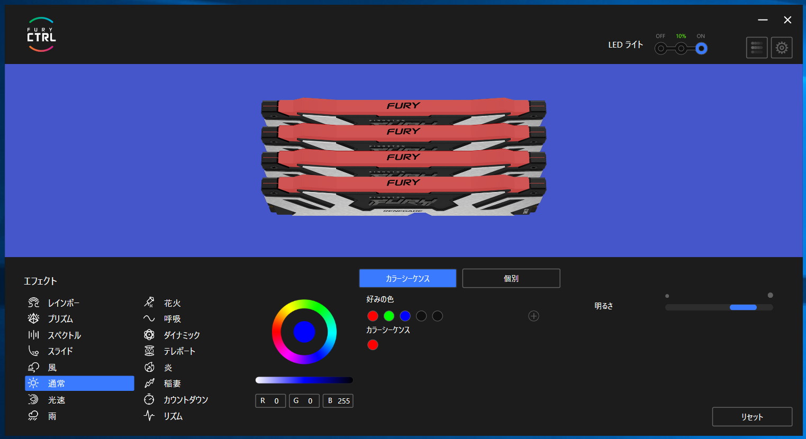This screenshot has width=806, height=439.
Task: Click the 通常 static effect sun icon
Action: coord(33,383)
